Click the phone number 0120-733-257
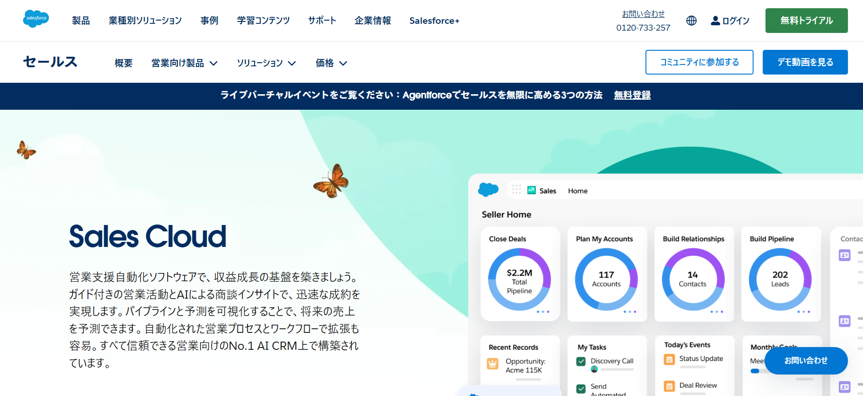This screenshot has height=396, width=863. click(643, 28)
